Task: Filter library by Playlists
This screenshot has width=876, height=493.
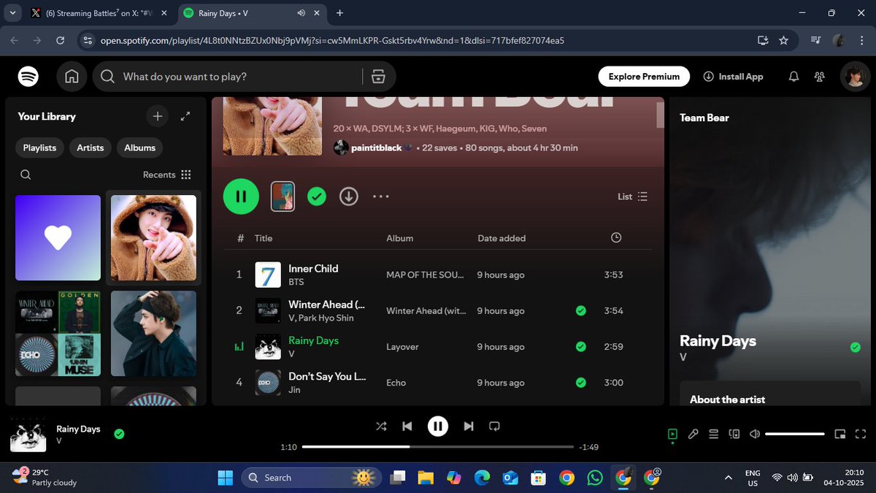Action: click(39, 148)
